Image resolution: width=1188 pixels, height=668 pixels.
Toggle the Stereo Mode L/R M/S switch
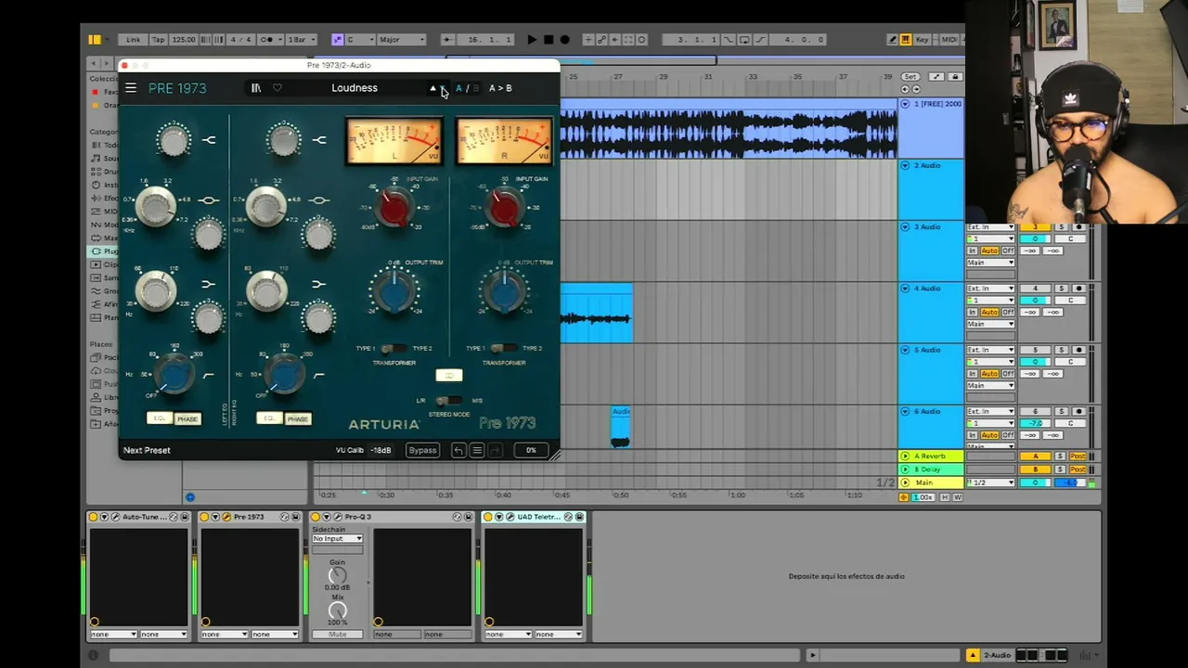click(448, 401)
